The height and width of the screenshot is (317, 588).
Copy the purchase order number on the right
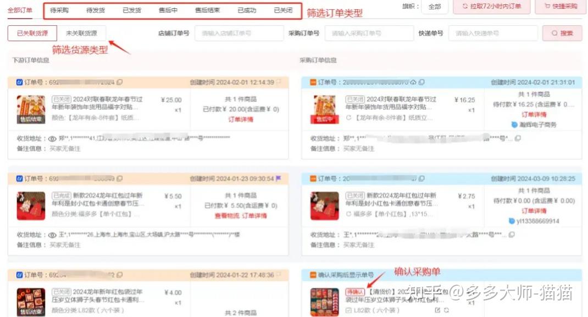[421, 81]
